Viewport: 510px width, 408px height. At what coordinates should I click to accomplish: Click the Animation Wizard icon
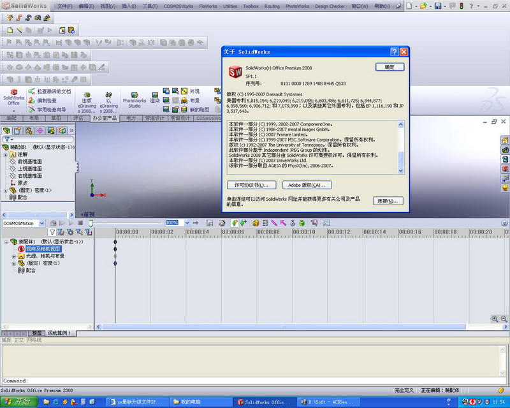[222, 223]
